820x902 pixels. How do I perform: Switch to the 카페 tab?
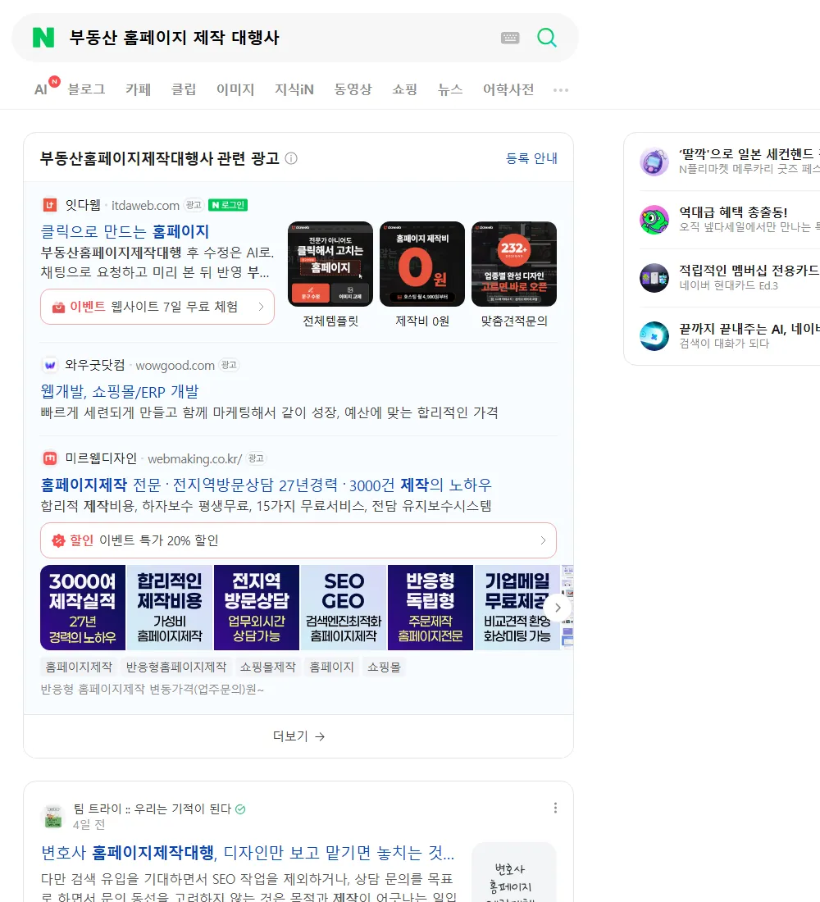coord(138,89)
